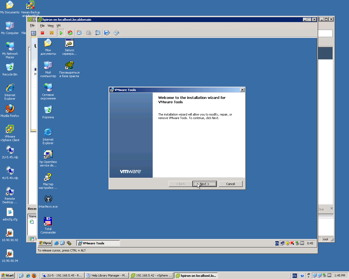Close the VMware Tools dialog

click(x=242, y=90)
